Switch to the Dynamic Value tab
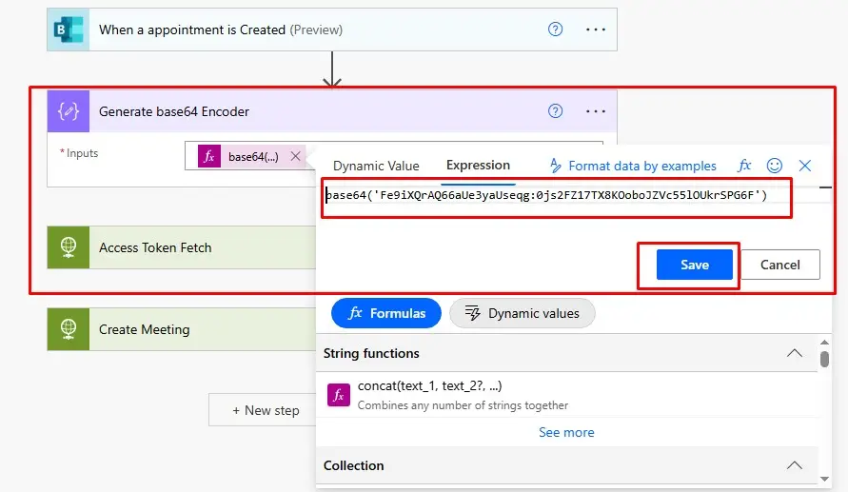 [376, 166]
